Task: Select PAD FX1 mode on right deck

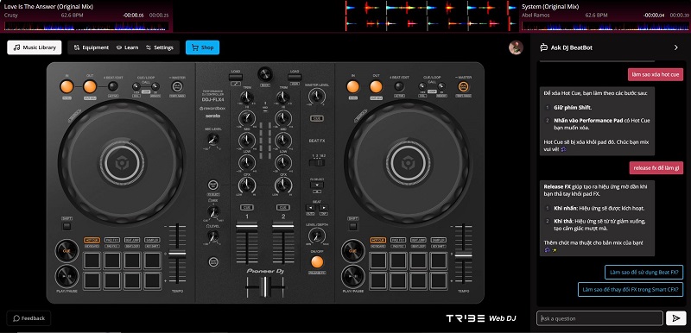Action: [x=398, y=240]
